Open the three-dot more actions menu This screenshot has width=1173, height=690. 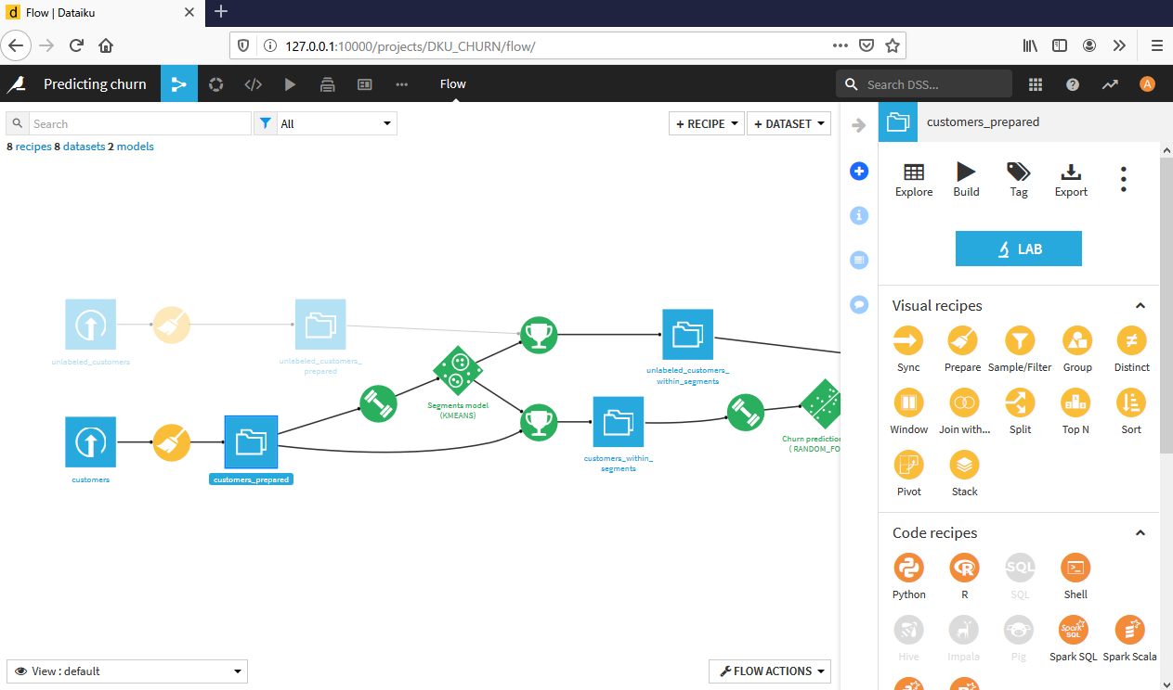(x=1123, y=179)
